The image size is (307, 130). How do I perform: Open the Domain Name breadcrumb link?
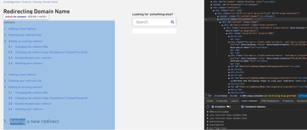point(50,2)
